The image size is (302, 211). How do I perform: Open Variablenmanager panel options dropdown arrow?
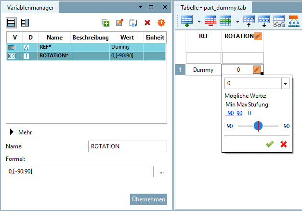[141, 7]
